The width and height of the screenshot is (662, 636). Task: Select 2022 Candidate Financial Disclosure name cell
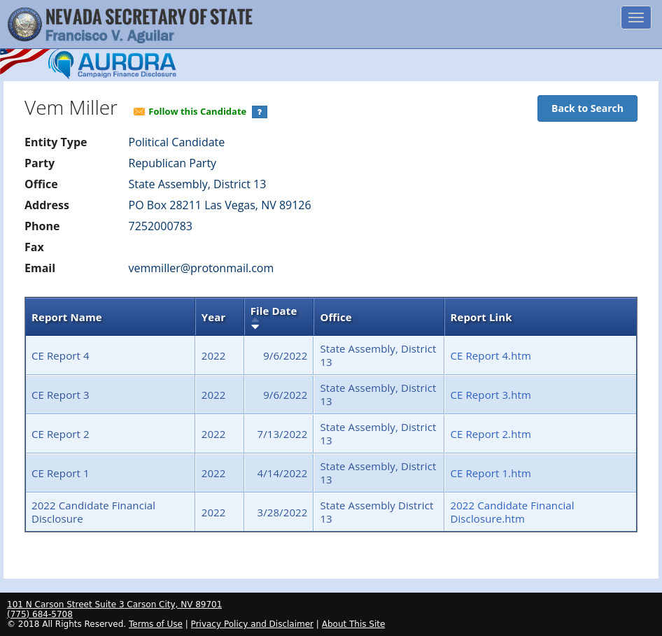tap(110, 512)
